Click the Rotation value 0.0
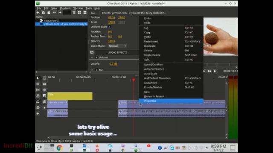Viewport: 273px width, 153px height. pos(110,32)
